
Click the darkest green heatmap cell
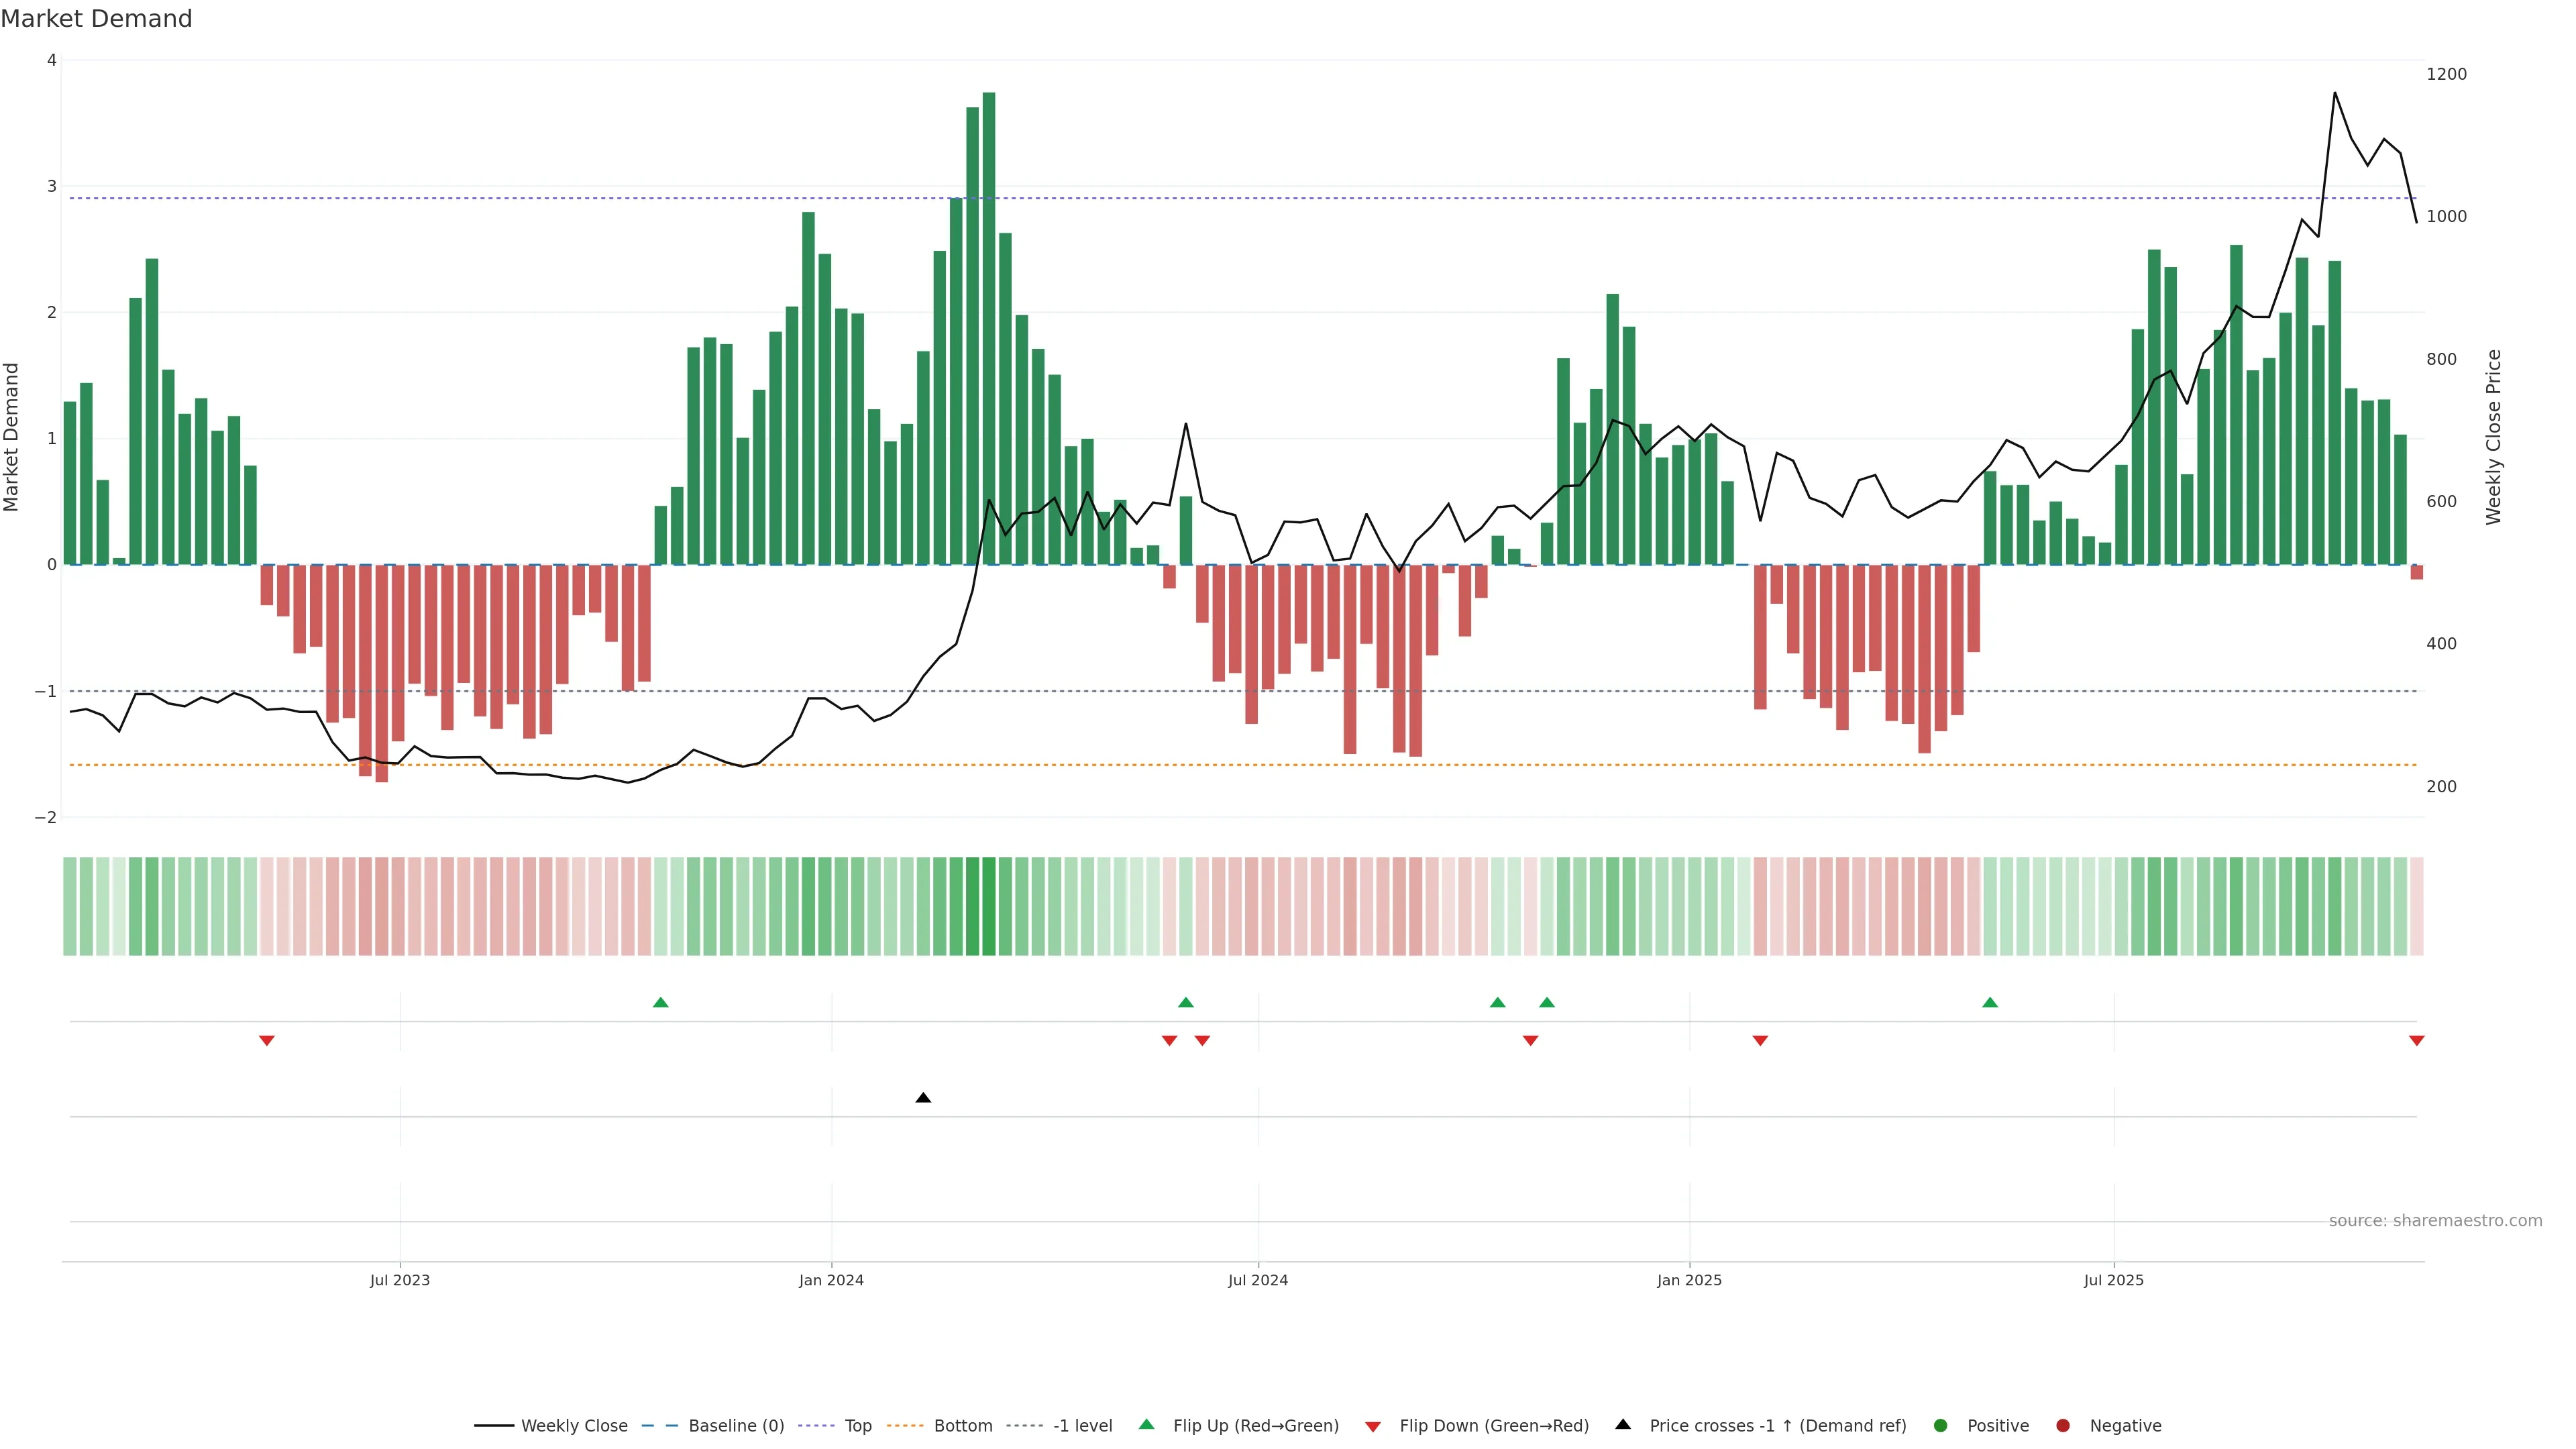[988, 906]
